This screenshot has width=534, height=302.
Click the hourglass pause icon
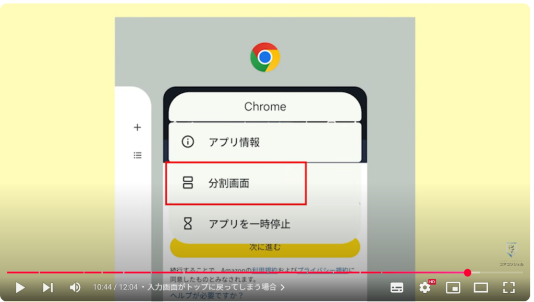coord(188,223)
